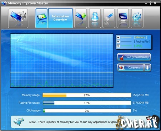
Task: Select the blue wrench tool icon
Action: click(x=109, y=18)
